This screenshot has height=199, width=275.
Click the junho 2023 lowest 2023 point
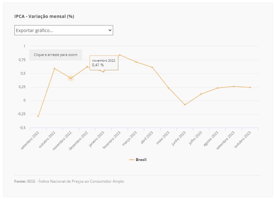tap(185, 105)
